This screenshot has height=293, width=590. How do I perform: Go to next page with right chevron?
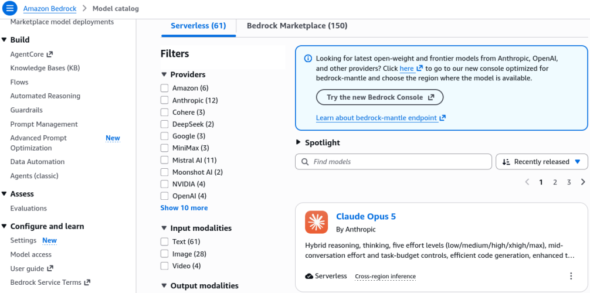[x=583, y=182]
